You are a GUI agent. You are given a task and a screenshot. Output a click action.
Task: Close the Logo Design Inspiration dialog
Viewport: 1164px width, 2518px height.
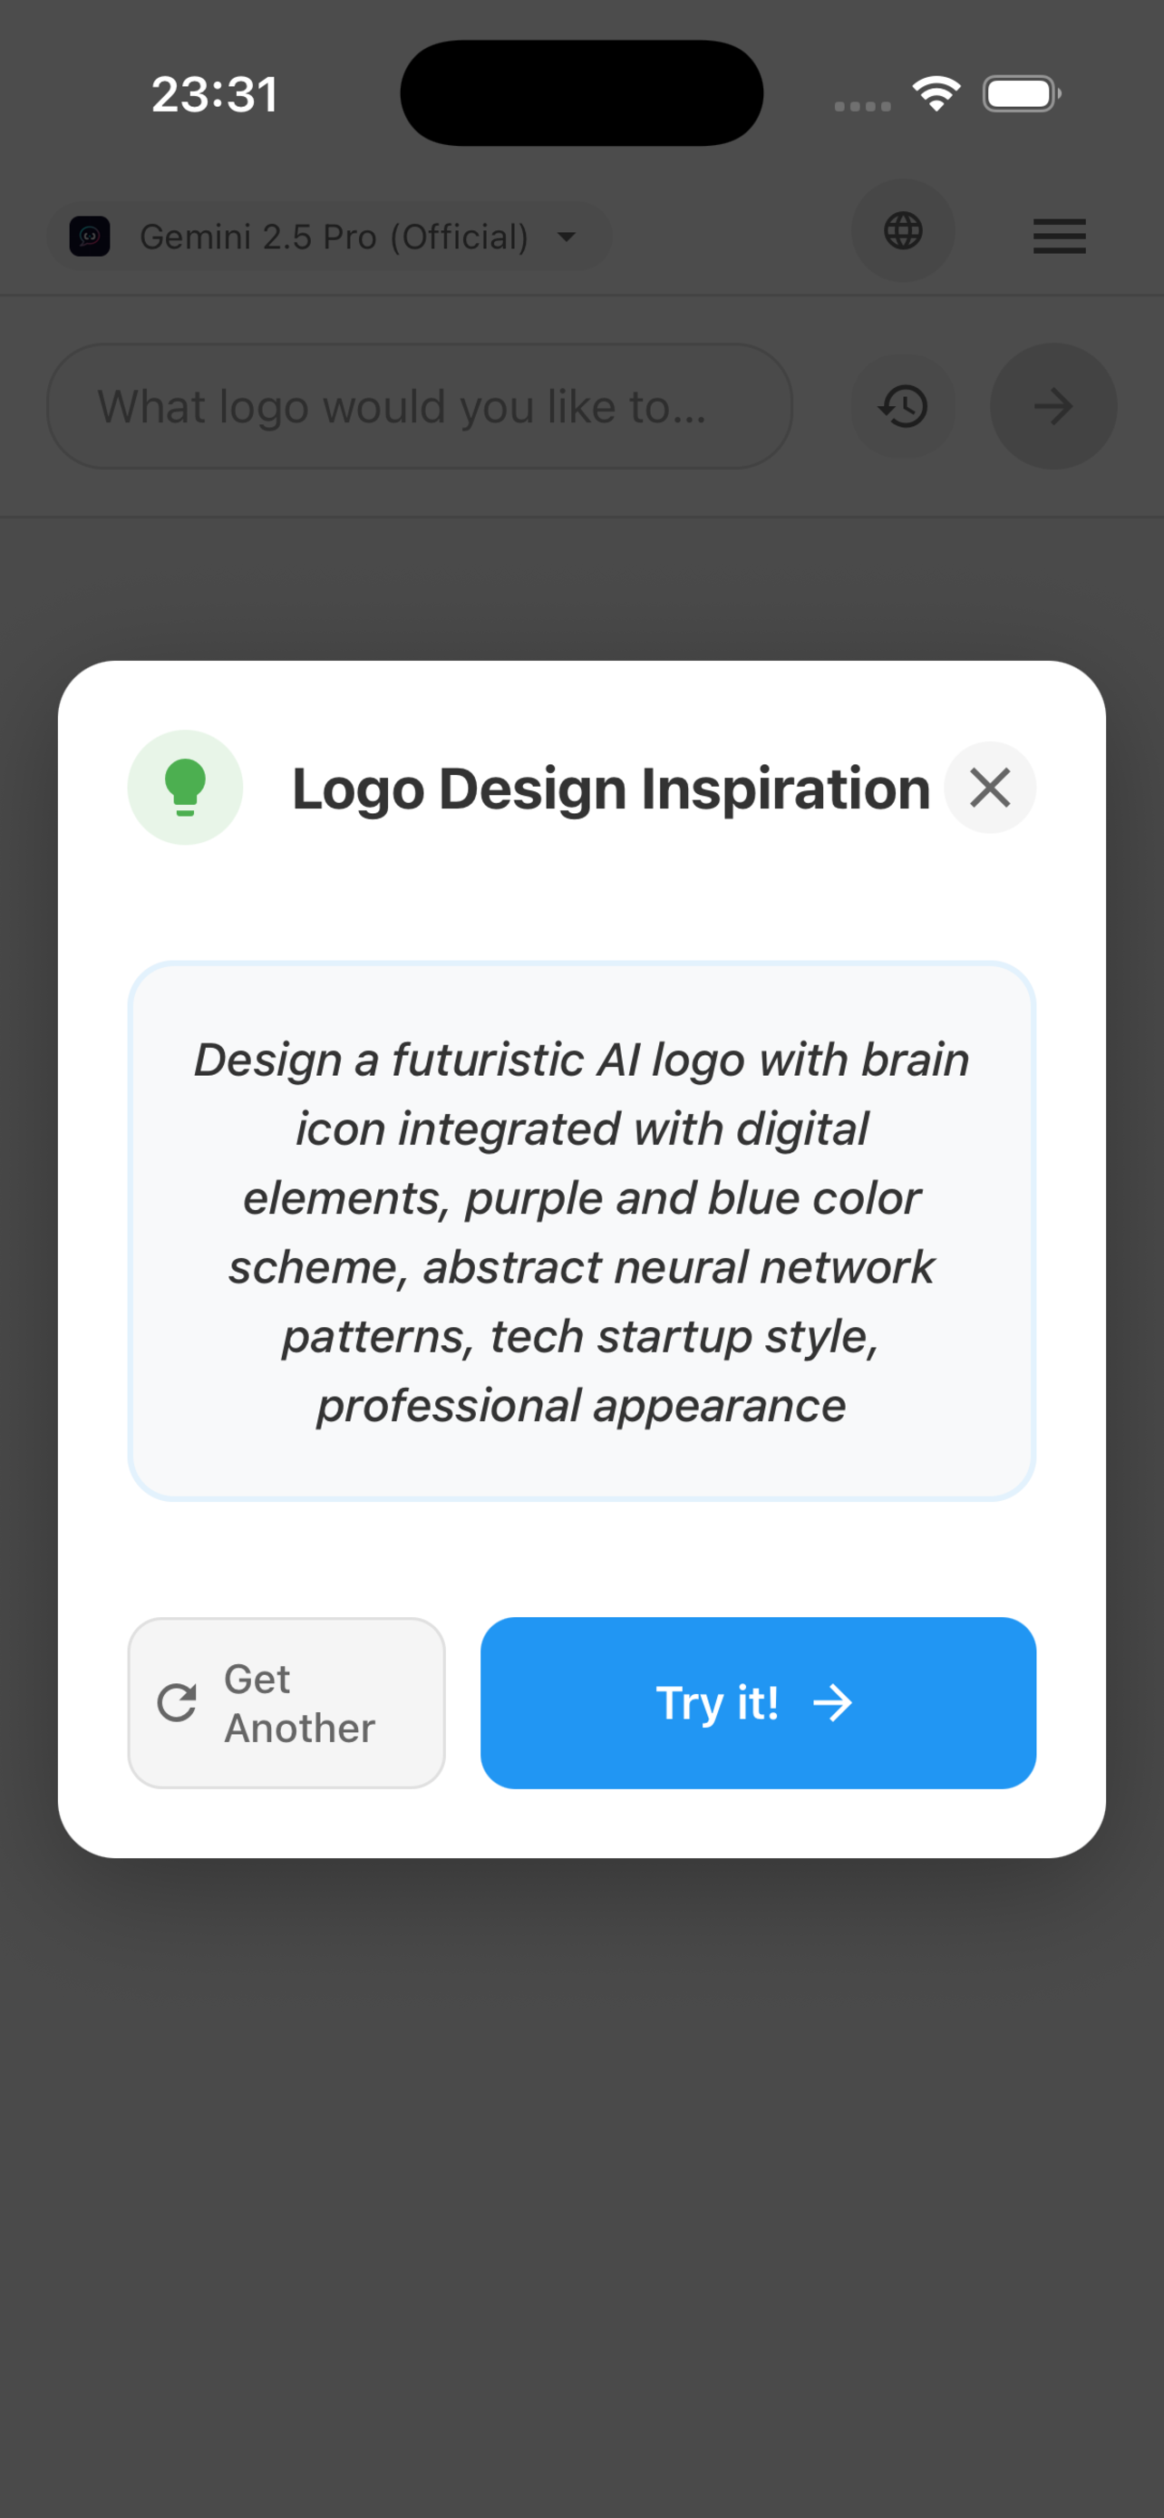[x=990, y=788]
